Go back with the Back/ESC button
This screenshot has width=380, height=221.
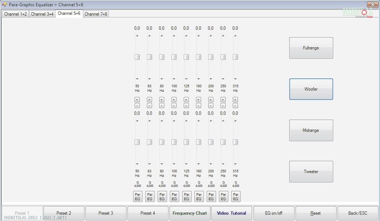358,213
